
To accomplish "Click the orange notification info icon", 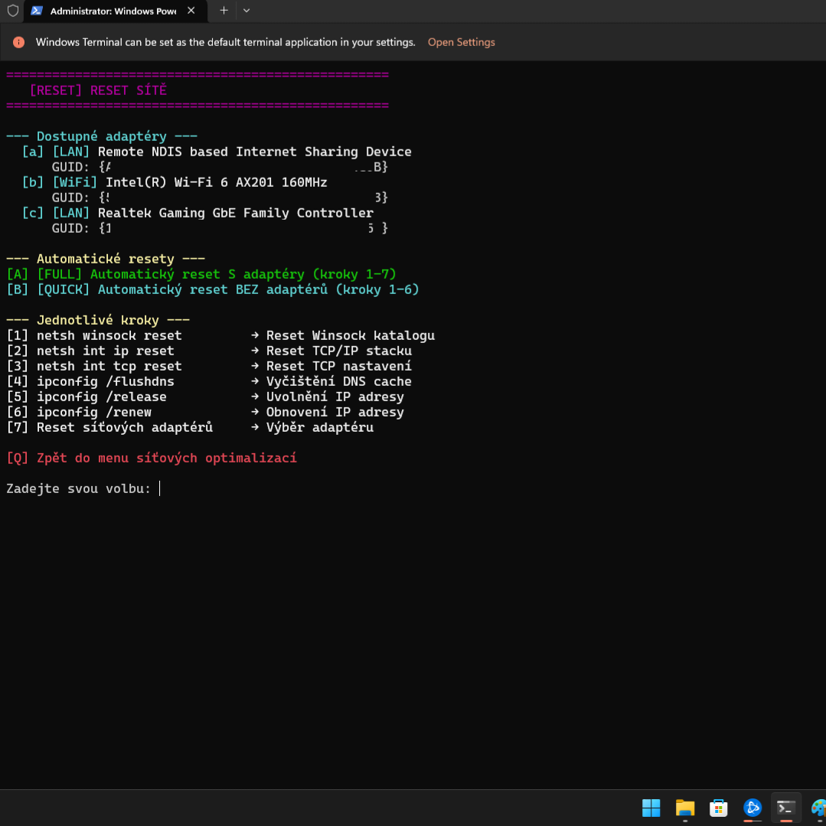I will point(18,42).
